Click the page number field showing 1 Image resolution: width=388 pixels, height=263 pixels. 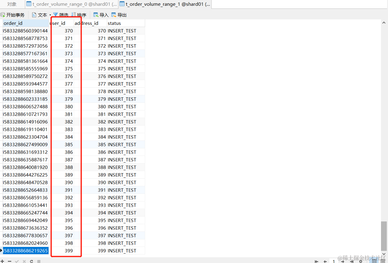tap(333, 261)
